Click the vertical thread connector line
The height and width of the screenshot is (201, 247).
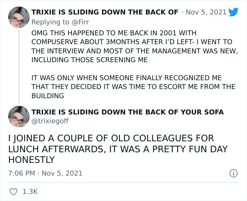(19, 67)
